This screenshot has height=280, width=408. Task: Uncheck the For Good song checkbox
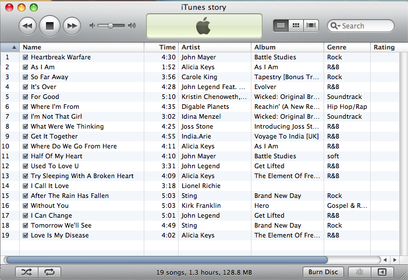pos(25,97)
